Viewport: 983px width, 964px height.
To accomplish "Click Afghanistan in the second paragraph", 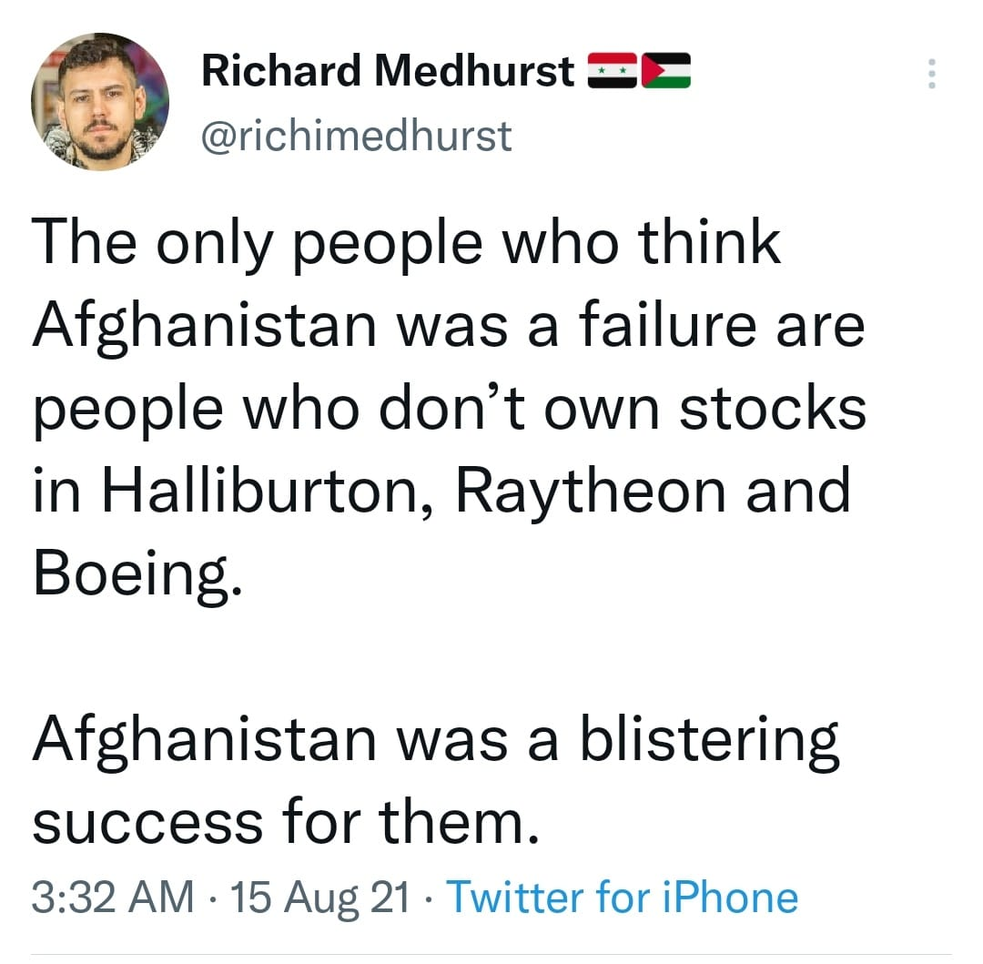I will 205,740.
